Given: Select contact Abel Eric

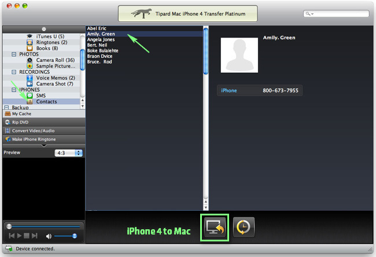Looking at the screenshot, I should [97, 28].
